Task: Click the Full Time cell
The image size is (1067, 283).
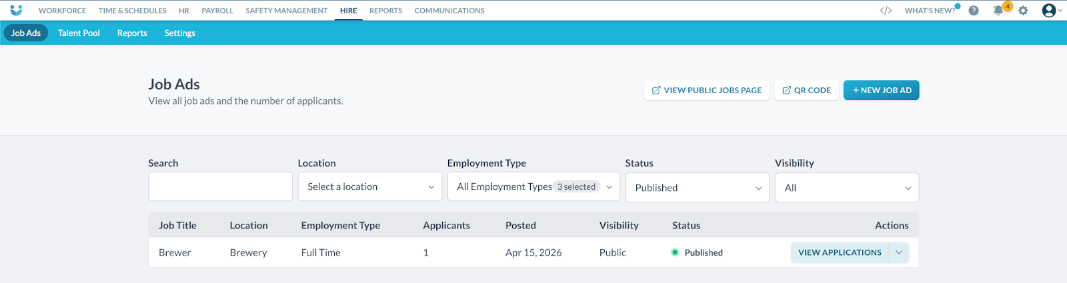Action: pos(321,252)
